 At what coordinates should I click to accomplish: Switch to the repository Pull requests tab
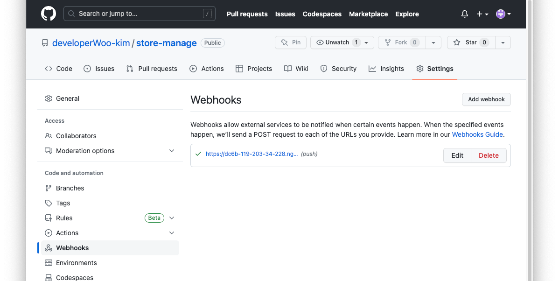tap(152, 69)
